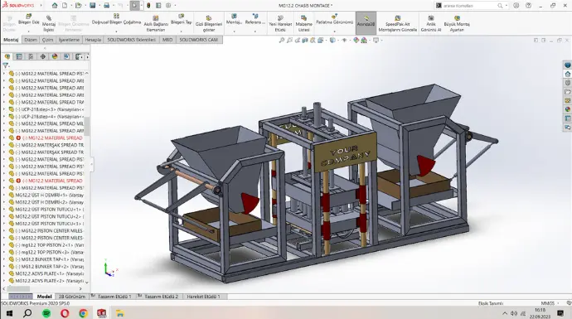Open the Montaj İlişkisi mate tool

click(49, 24)
